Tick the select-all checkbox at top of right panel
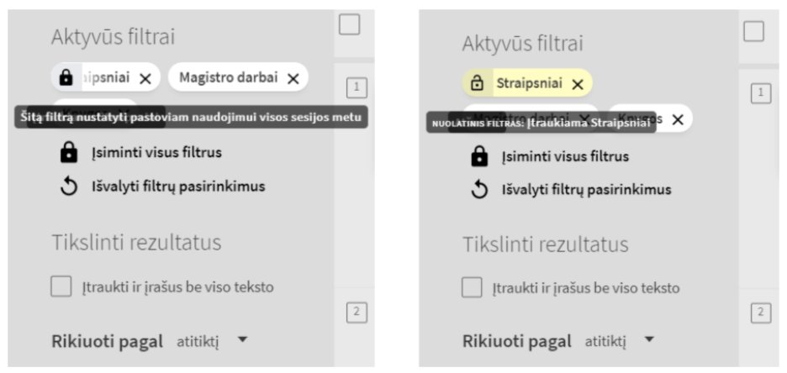The width and height of the screenshot is (787, 373). 754,32
